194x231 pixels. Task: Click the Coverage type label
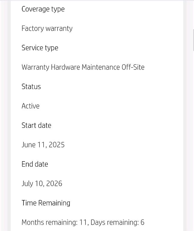click(x=43, y=9)
